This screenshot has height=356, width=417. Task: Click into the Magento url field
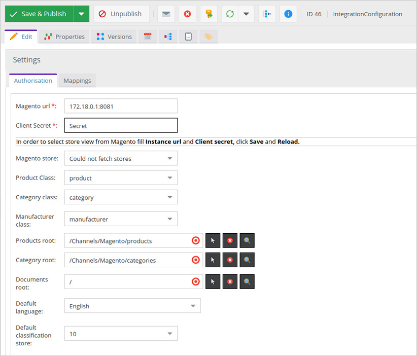[121, 106]
